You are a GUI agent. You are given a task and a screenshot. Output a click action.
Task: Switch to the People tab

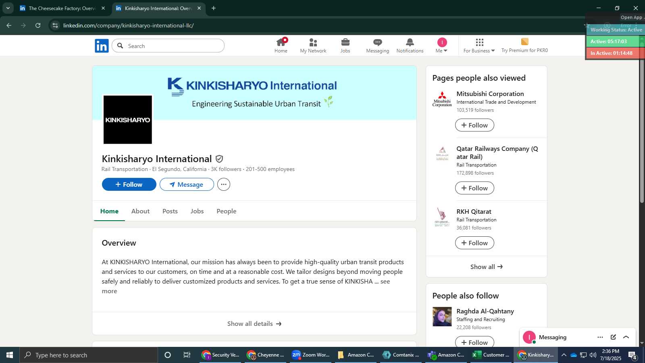(227, 211)
